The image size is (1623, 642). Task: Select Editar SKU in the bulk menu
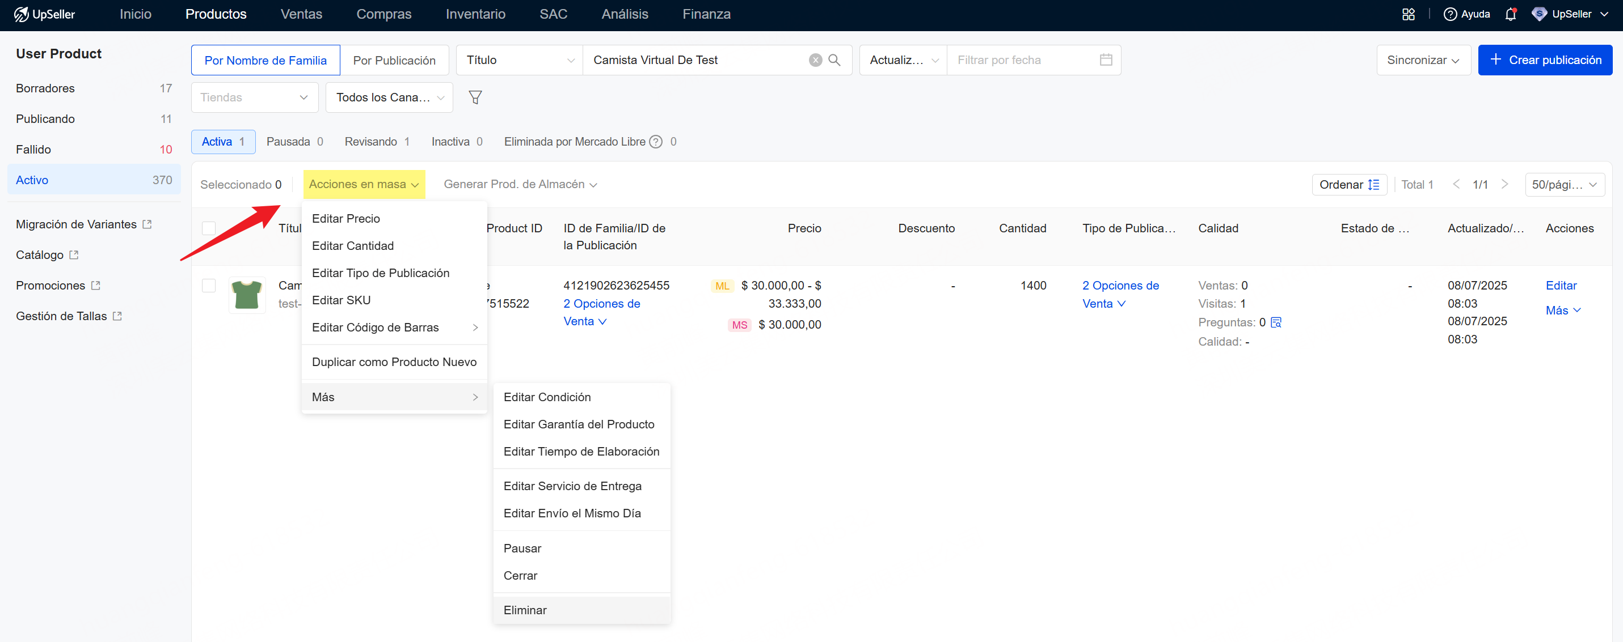point(394,300)
